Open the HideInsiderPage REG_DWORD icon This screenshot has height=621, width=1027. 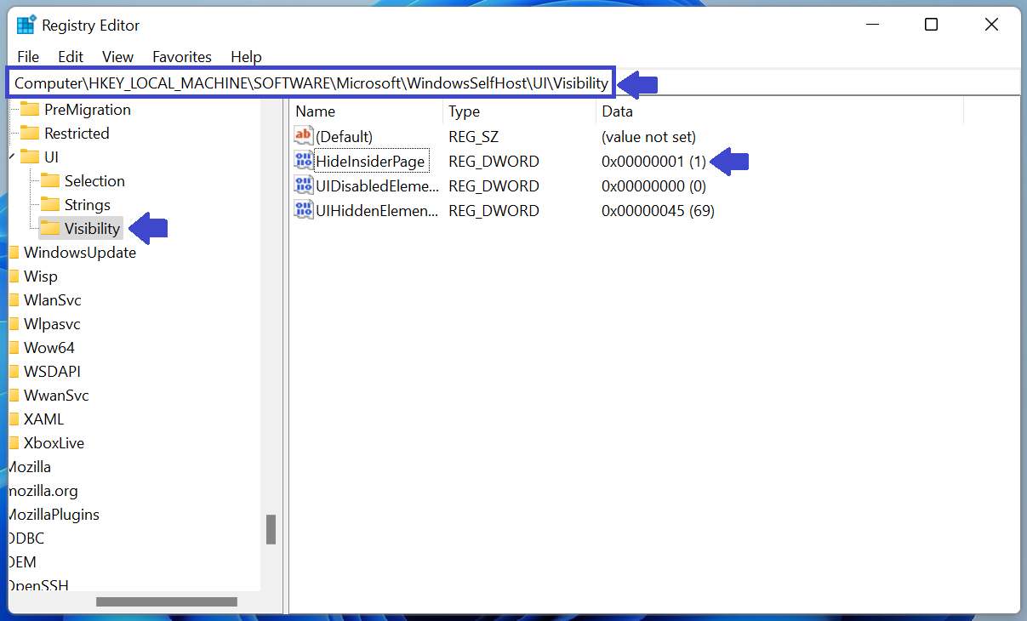click(304, 161)
